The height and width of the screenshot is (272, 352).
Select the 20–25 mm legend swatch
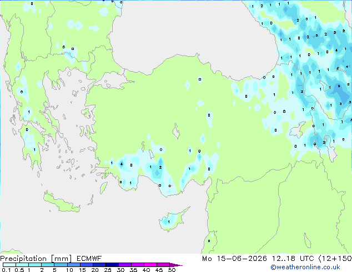coord(99,265)
